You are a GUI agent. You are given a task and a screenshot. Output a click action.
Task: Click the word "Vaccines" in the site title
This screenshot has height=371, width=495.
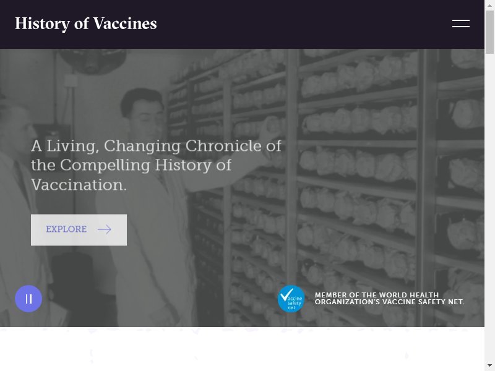point(125,23)
